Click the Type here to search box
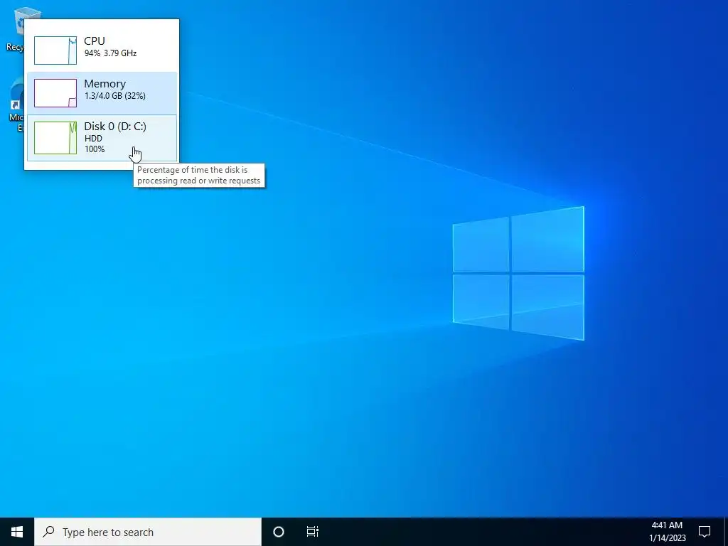728x546 pixels. click(x=148, y=532)
